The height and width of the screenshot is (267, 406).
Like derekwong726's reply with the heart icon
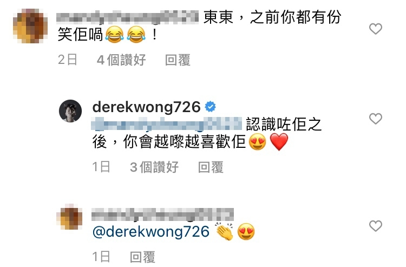point(376,119)
